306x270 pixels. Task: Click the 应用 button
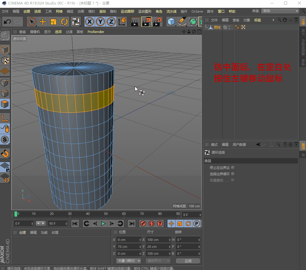coord(188,261)
